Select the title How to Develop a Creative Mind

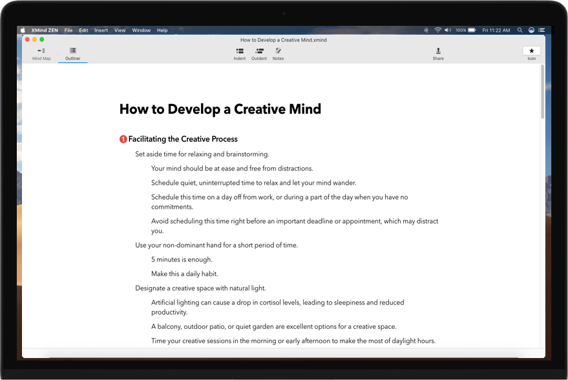[x=220, y=109]
